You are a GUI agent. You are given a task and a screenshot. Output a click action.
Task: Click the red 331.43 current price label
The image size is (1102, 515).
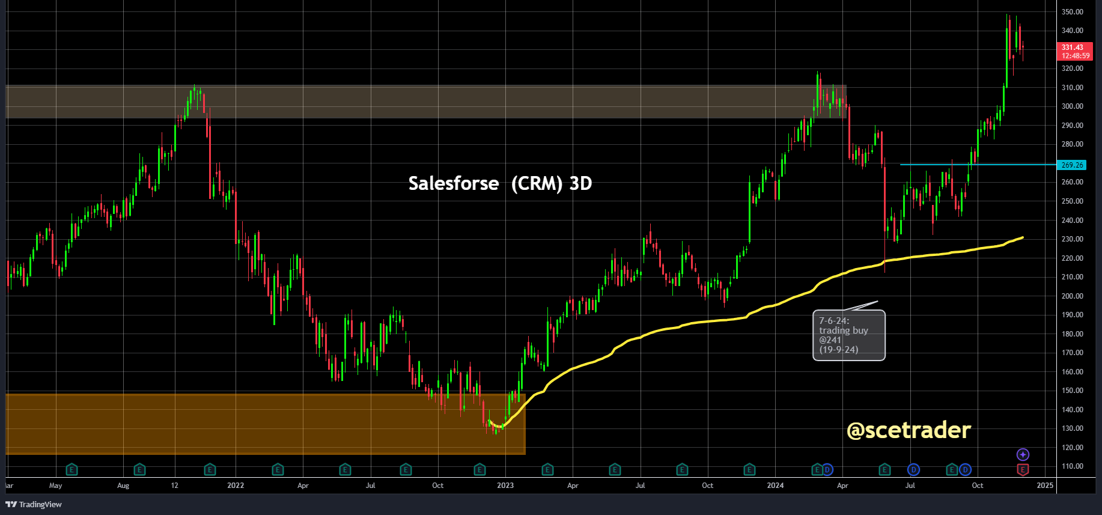click(x=1075, y=51)
